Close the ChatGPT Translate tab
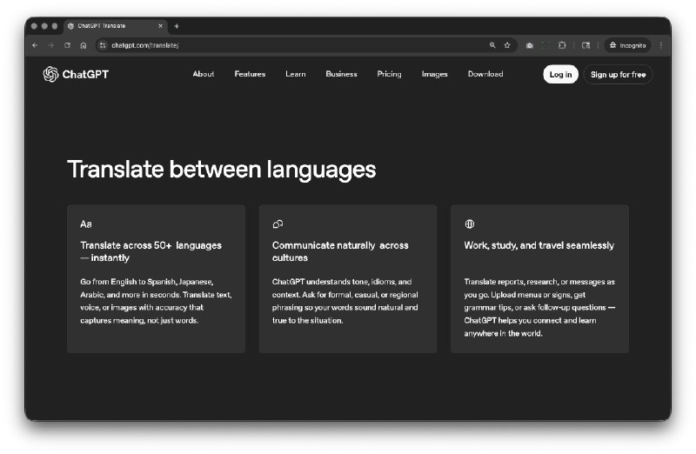 click(x=160, y=26)
